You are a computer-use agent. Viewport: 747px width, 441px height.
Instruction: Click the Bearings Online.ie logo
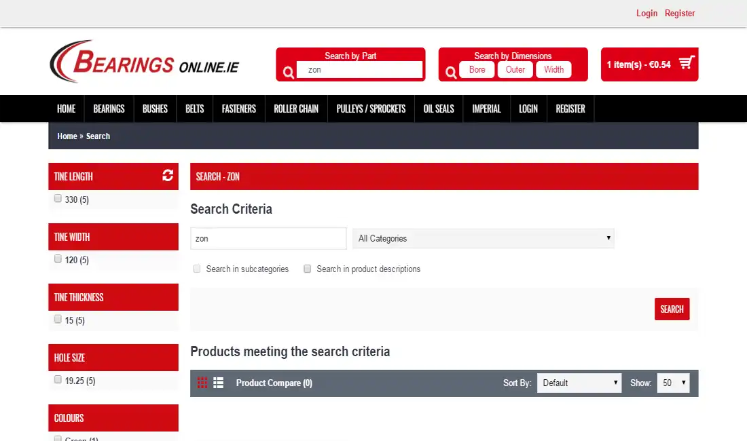pyautogui.click(x=145, y=61)
